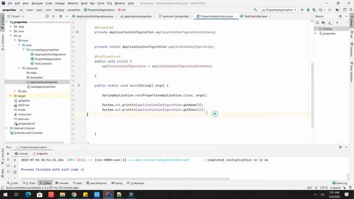The width and height of the screenshot is (354, 199).
Task: Click the editor vertical scrollbar
Action: [313, 95]
